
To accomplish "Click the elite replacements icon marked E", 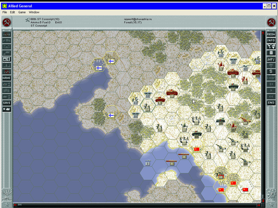I will coord(7,84).
